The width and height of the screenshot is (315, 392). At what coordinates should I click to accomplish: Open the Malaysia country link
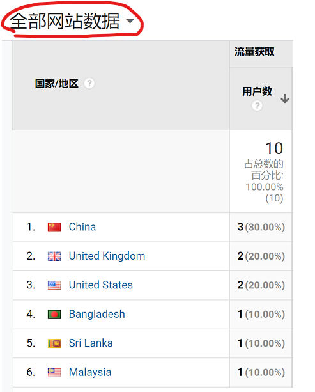[x=90, y=373]
